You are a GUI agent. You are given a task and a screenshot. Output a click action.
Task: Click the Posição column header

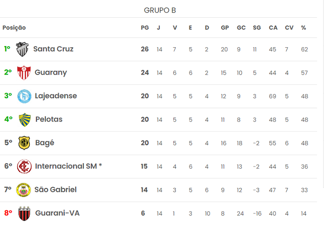click(14, 28)
